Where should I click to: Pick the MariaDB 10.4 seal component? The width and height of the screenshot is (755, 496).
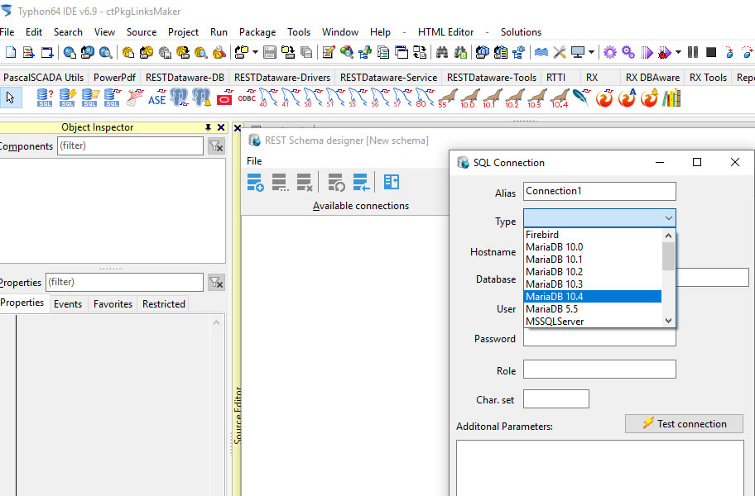coord(559,98)
